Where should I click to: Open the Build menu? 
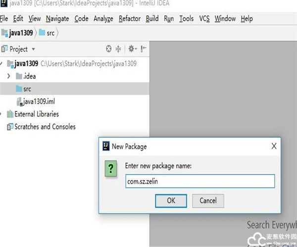[152, 19]
